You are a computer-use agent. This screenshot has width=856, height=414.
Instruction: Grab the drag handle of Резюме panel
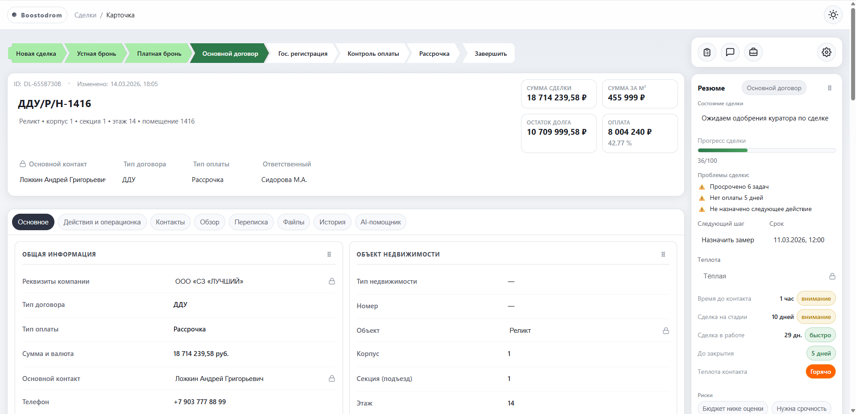(830, 88)
